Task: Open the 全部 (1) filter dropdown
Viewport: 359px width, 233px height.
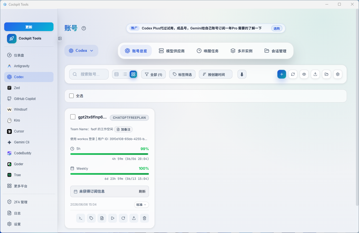Action: coord(153,74)
